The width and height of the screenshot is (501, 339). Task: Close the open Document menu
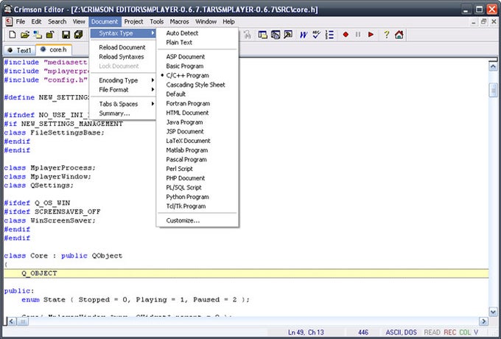pyautogui.click(x=105, y=21)
